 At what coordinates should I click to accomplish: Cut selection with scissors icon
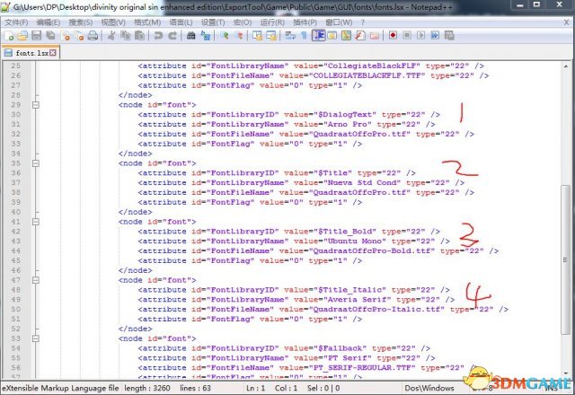pos(111,36)
